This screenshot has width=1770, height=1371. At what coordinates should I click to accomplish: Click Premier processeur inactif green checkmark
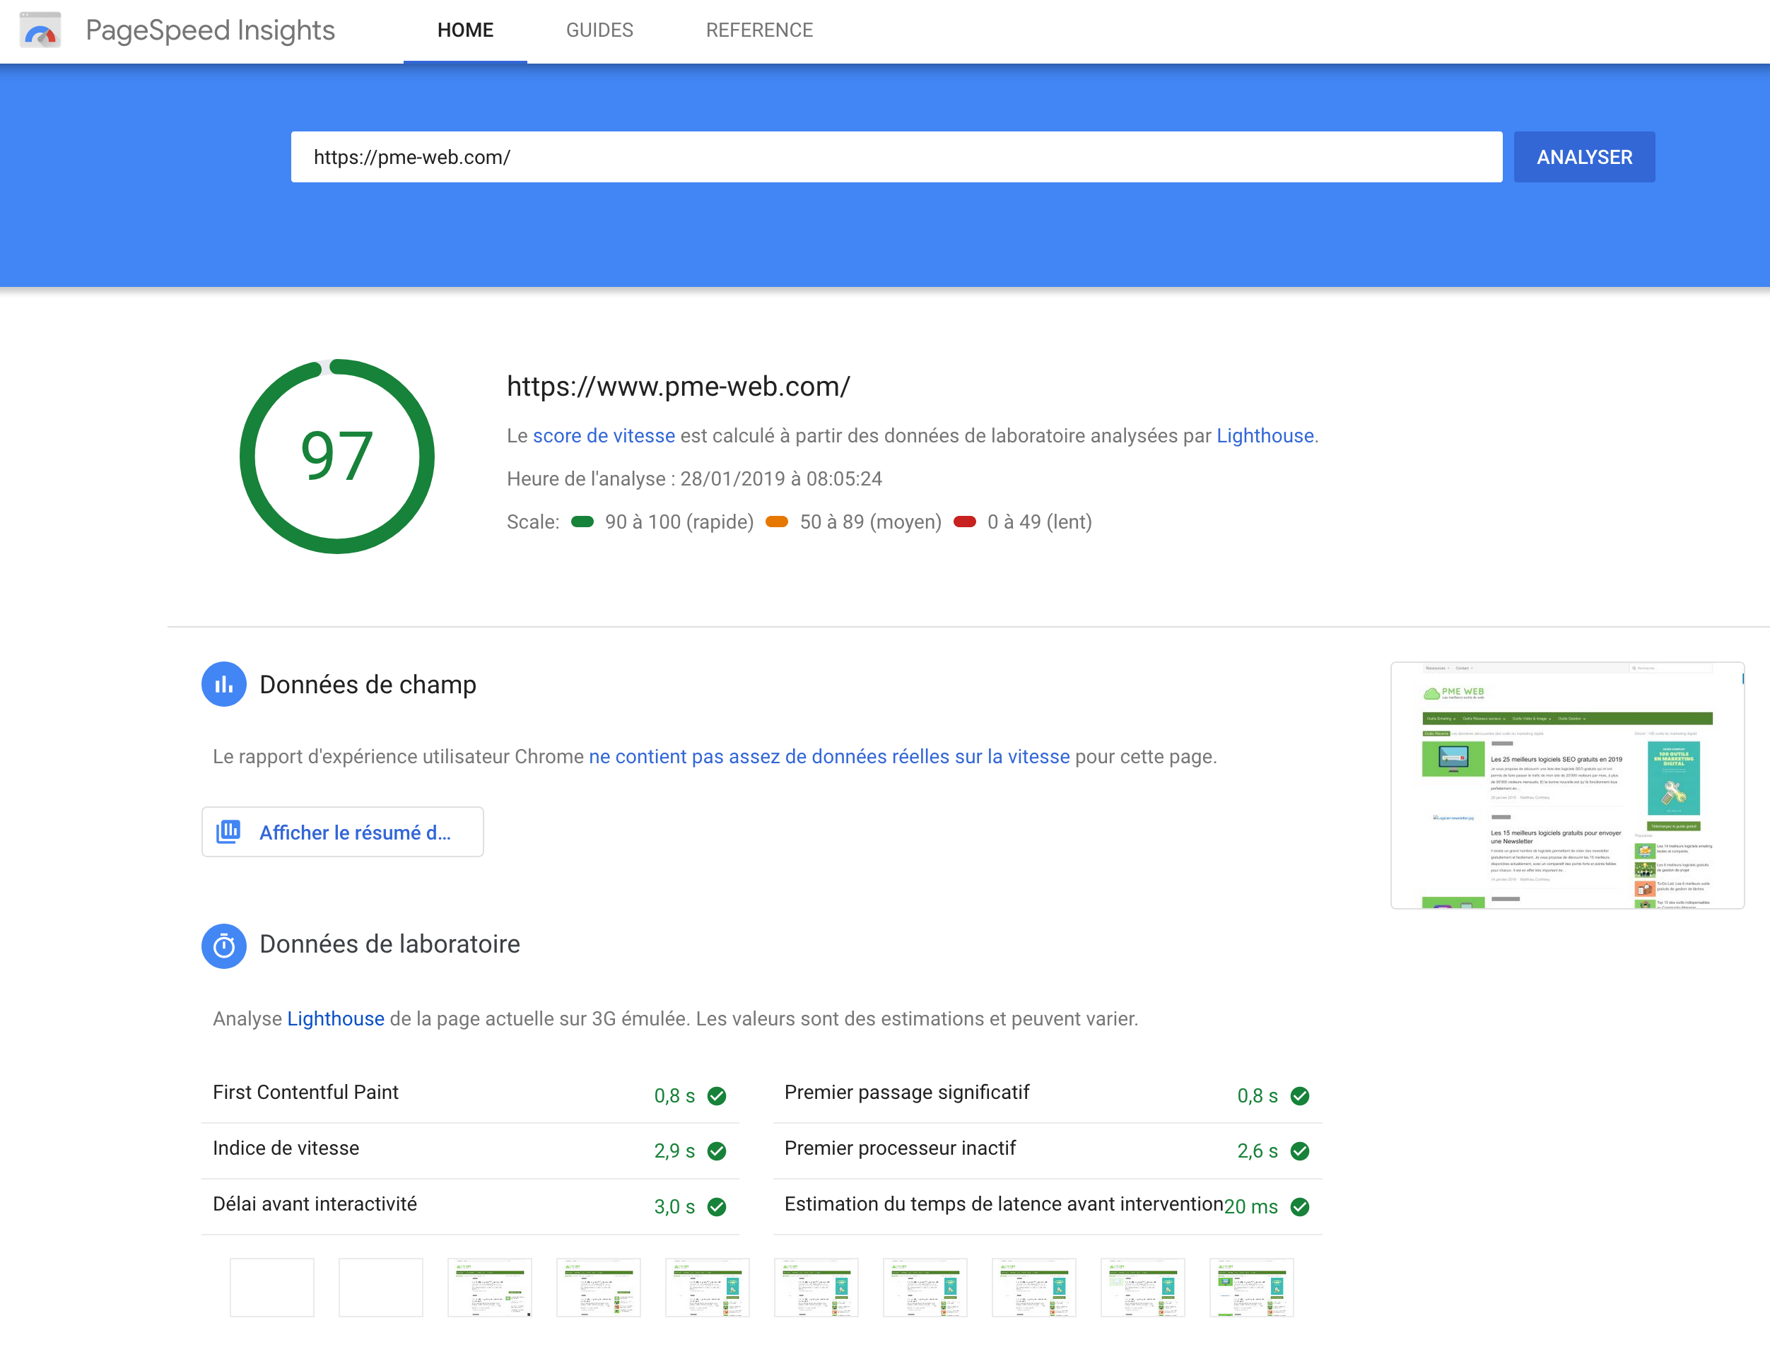pyautogui.click(x=1300, y=1151)
